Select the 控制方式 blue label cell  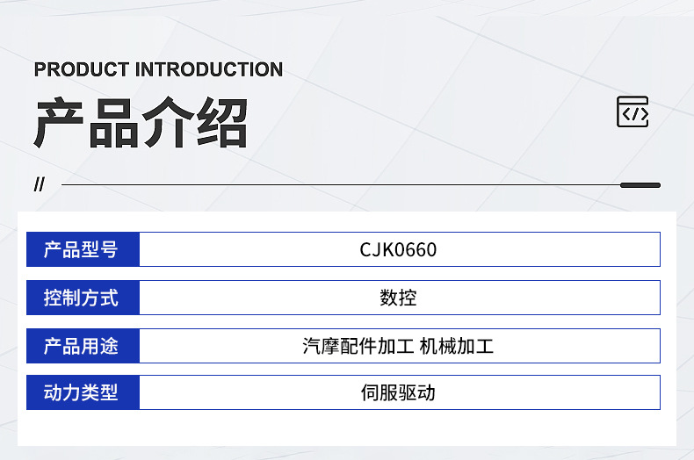[x=83, y=298]
